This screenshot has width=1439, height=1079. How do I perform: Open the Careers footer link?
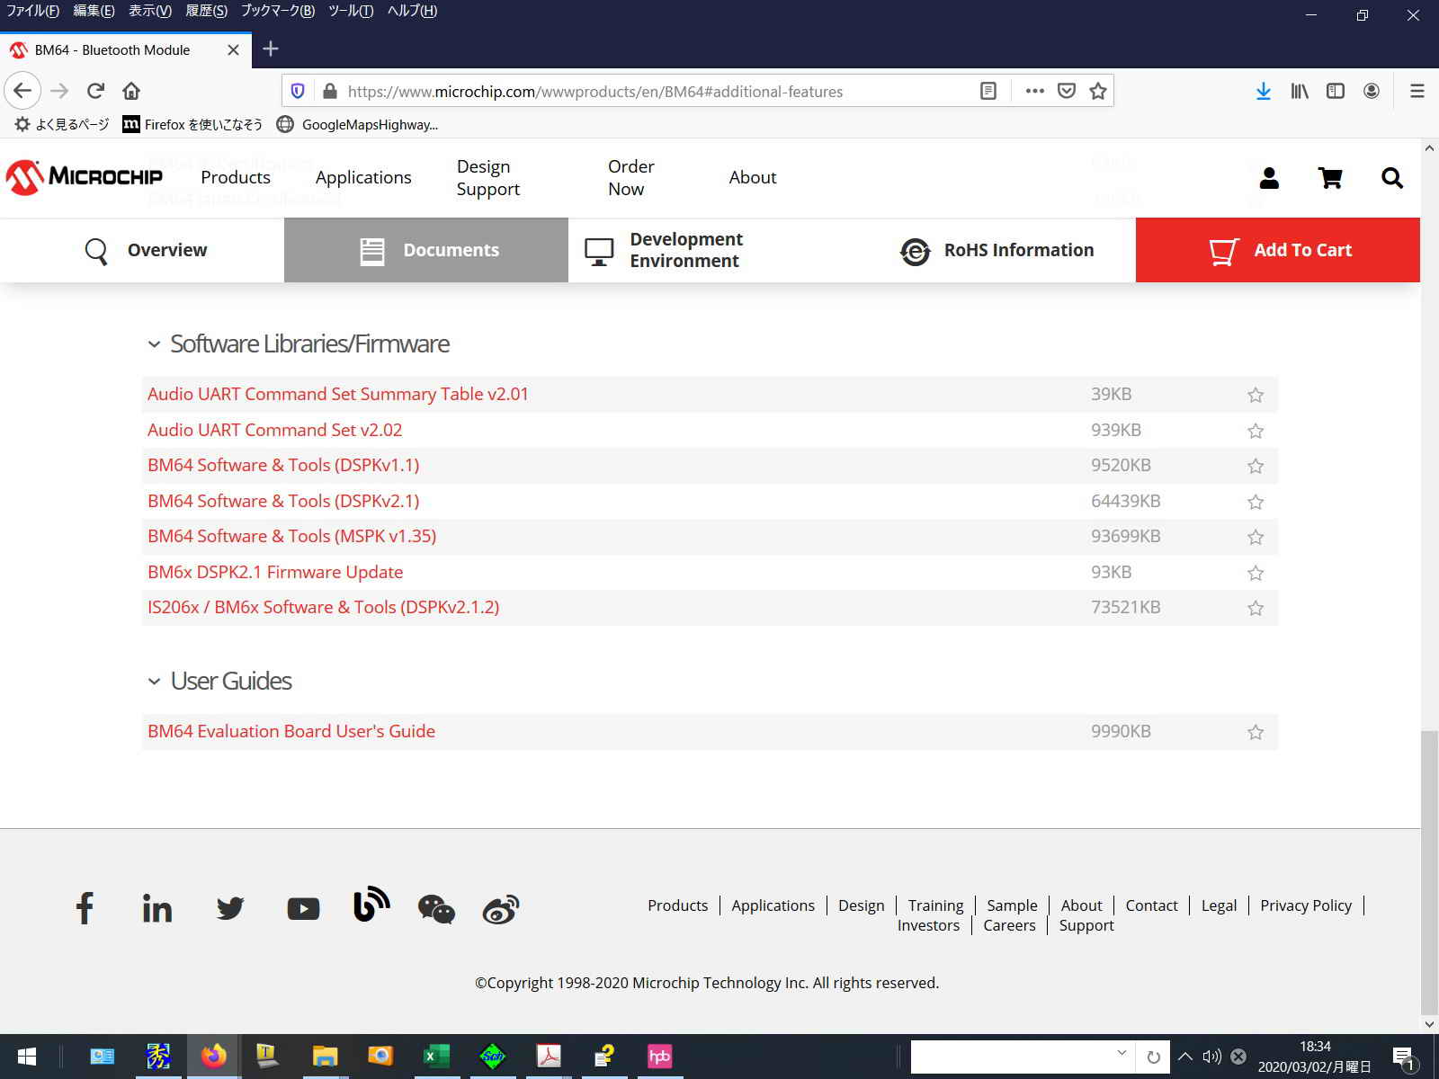pyautogui.click(x=1009, y=925)
